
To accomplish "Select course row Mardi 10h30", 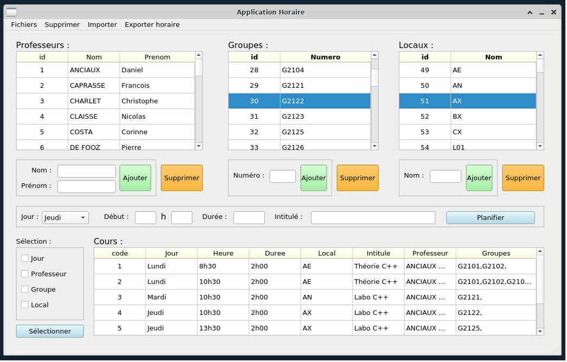I will tap(315, 298).
